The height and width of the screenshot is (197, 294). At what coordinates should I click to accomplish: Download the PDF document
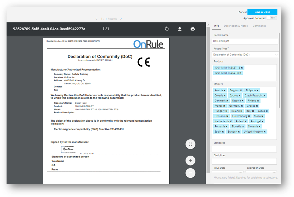click(180, 29)
